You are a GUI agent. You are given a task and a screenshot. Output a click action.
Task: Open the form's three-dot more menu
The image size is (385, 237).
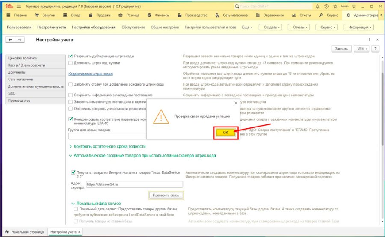coord(370,39)
